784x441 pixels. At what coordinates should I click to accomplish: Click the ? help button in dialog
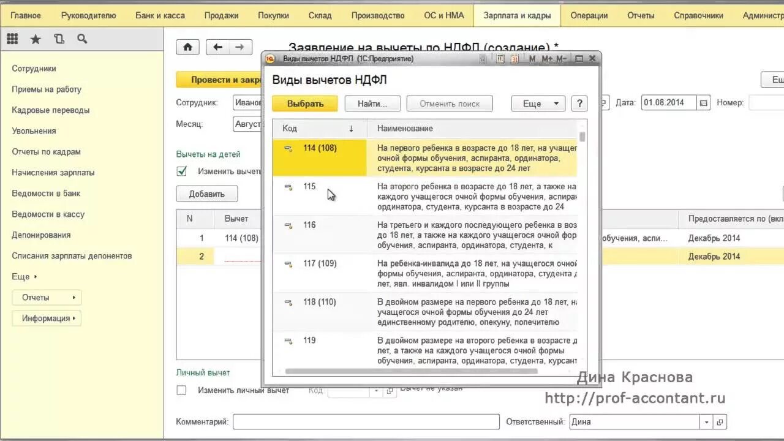pyautogui.click(x=579, y=104)
